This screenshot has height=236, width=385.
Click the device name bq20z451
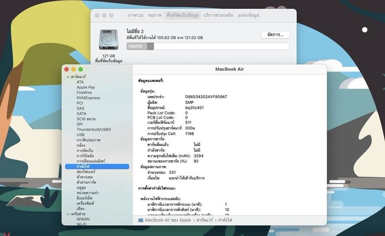pyautogui.click(x=195, y=107)
